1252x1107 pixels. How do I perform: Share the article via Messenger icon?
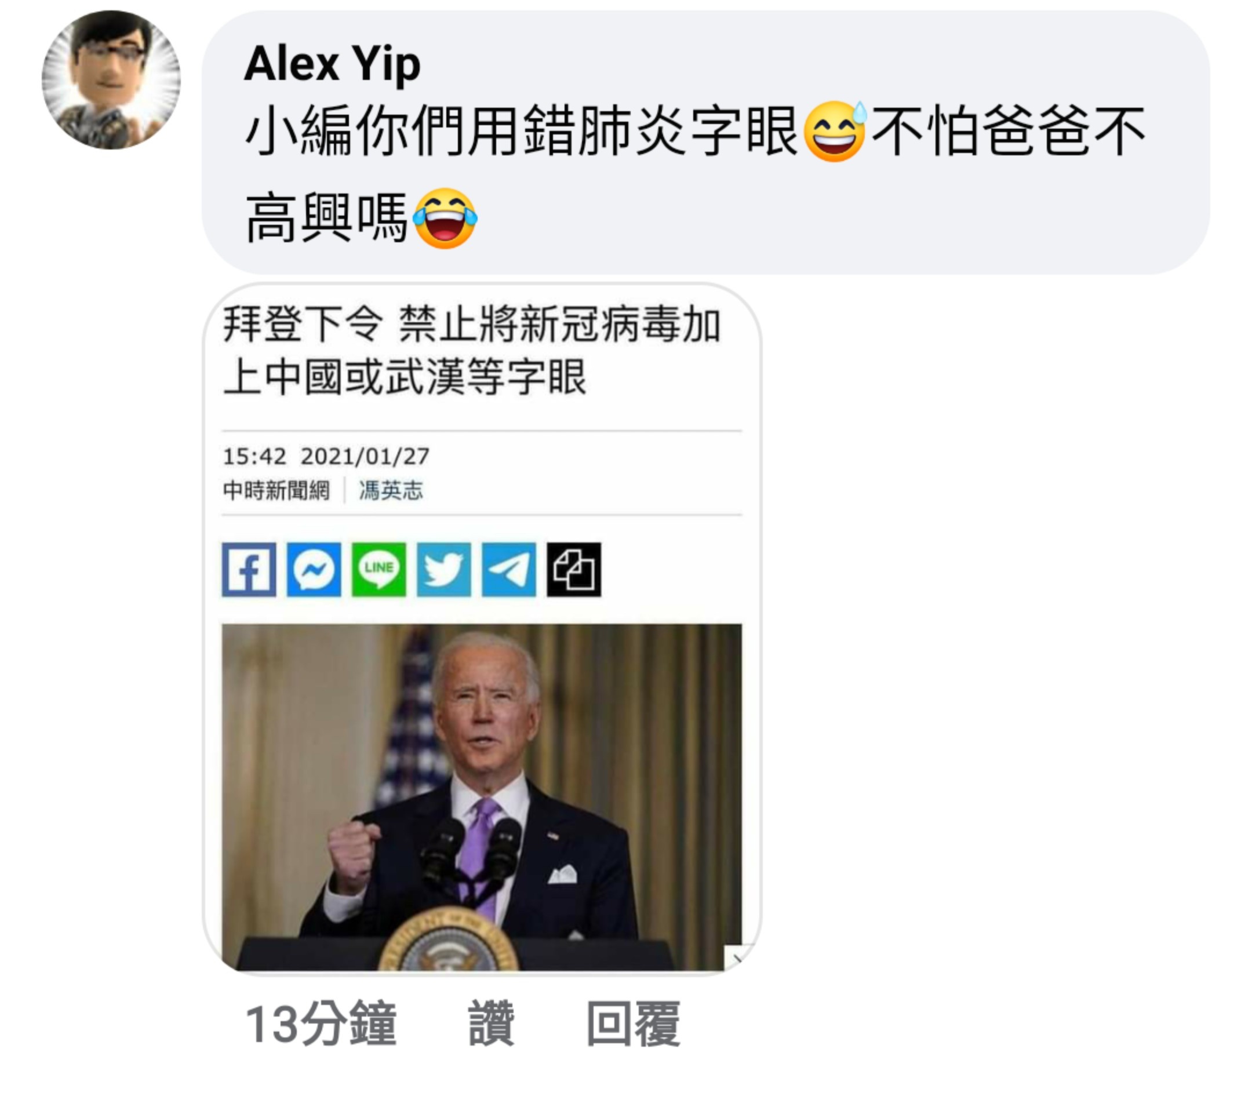(x=314, y=569)
